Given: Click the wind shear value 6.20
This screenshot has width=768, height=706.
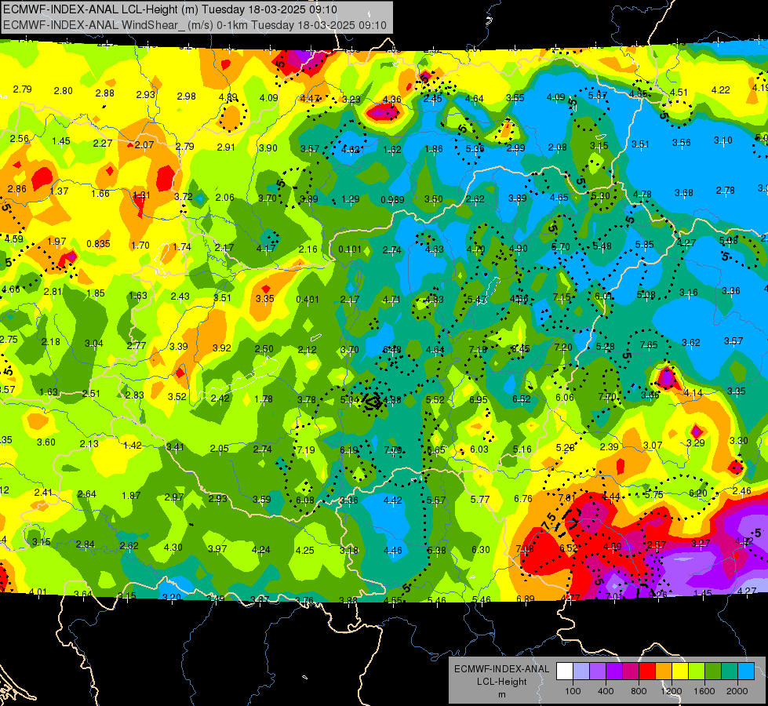Looking at the screenshot, I should 698,493.
